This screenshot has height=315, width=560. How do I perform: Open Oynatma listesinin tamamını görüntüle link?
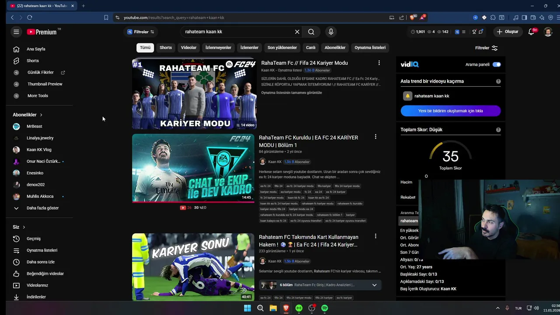[x=291, y=93]
